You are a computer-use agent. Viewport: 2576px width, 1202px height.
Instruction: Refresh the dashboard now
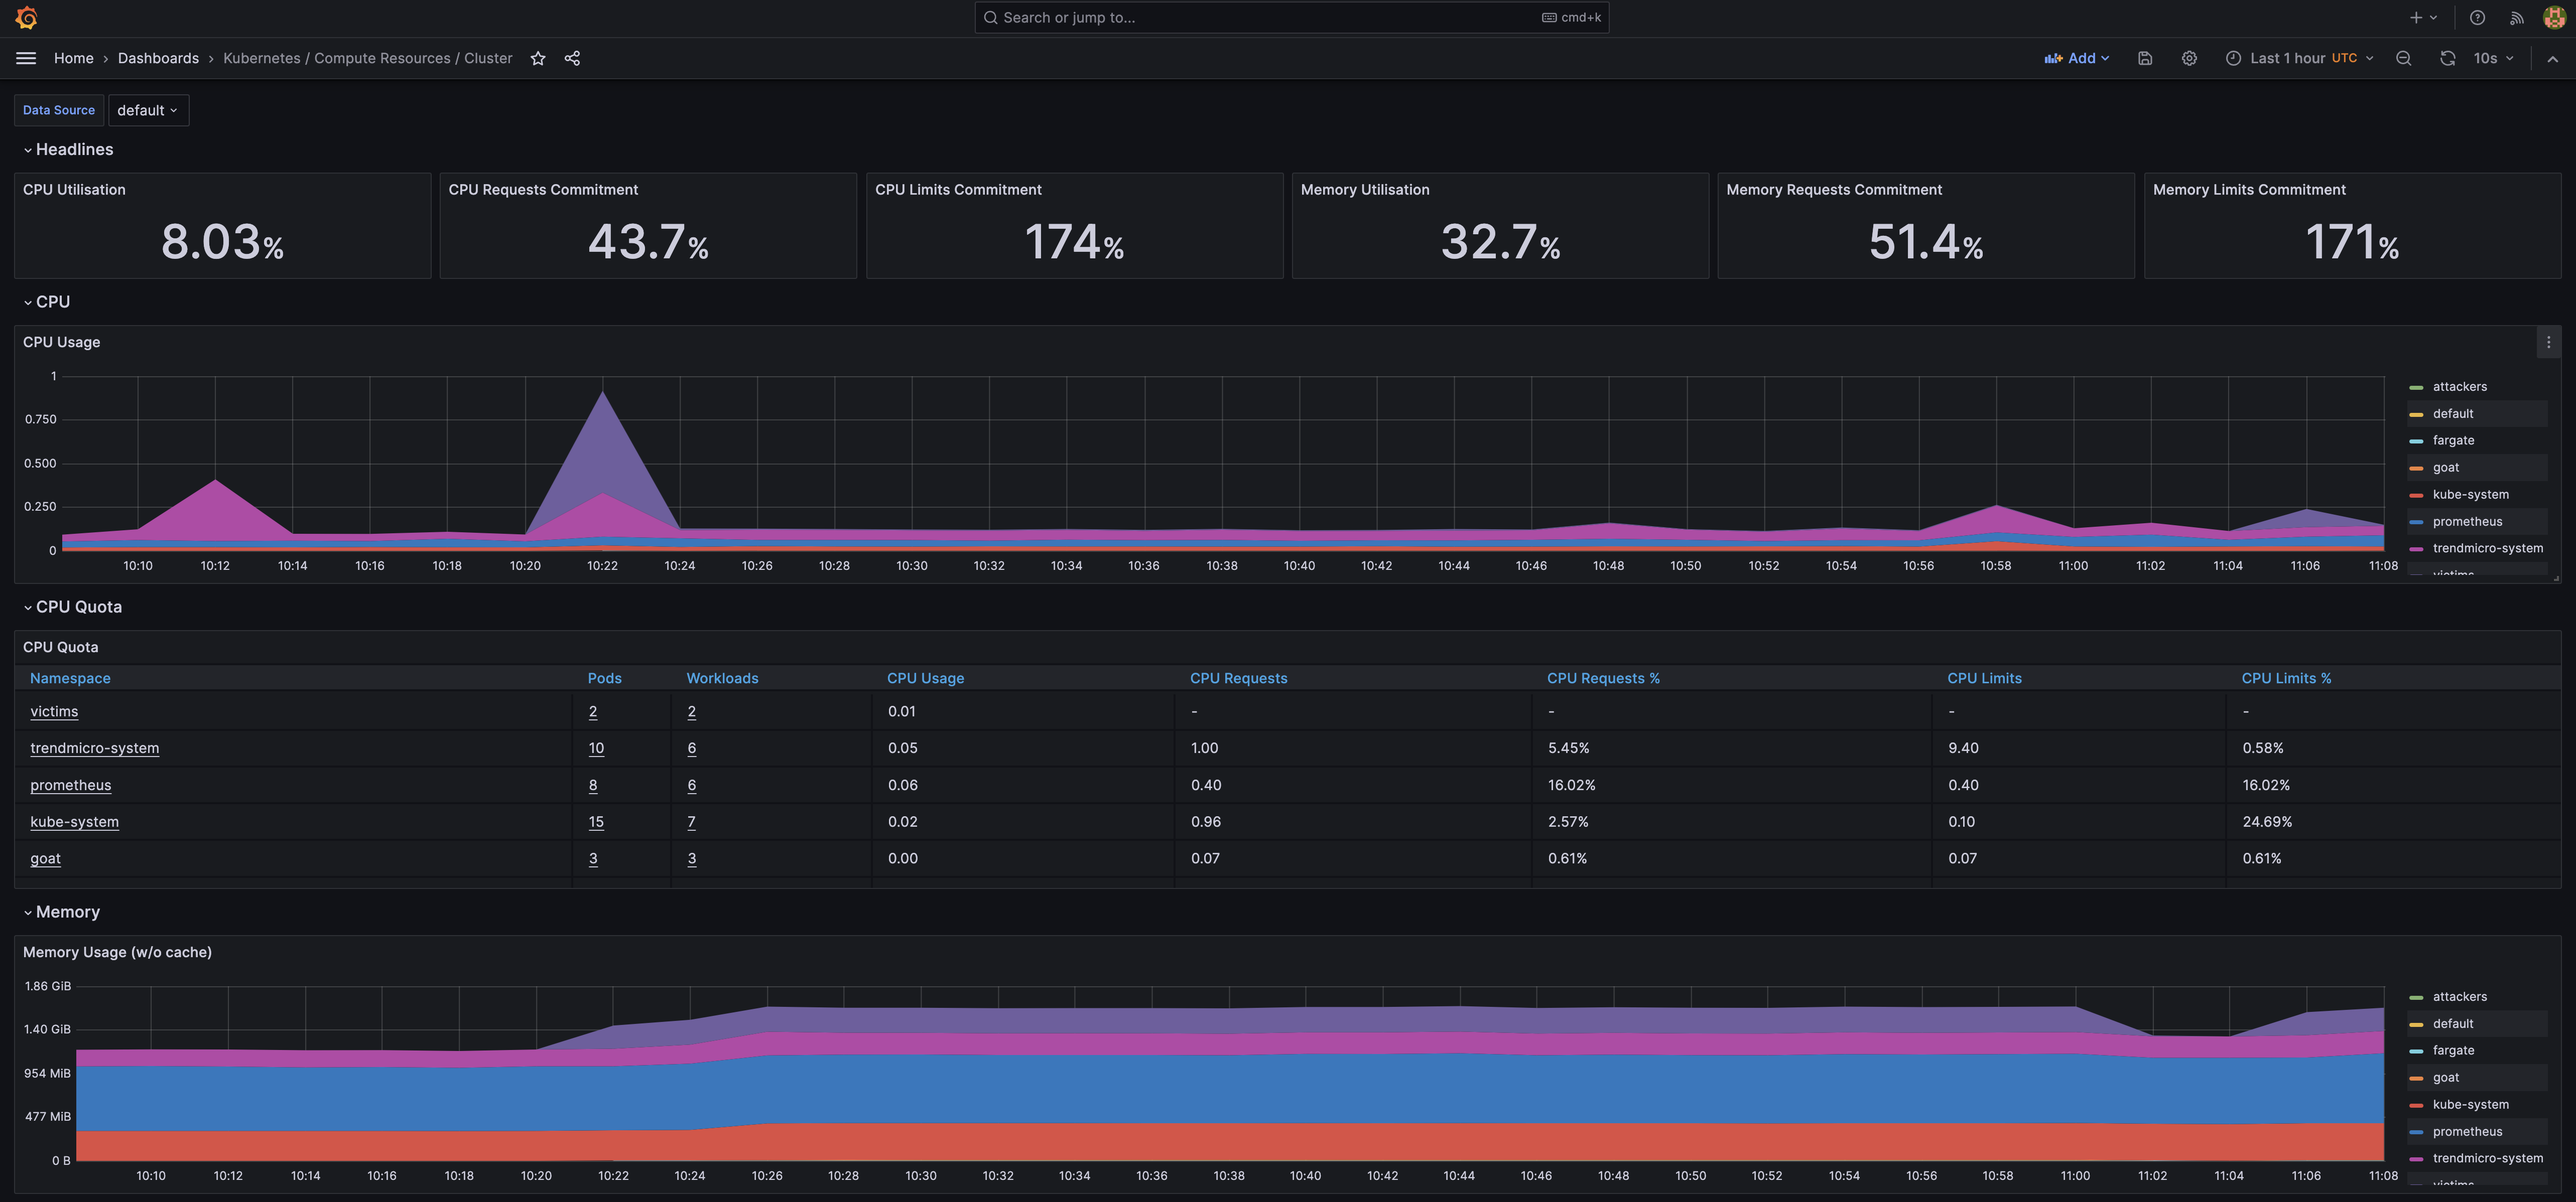point(2447,58)
